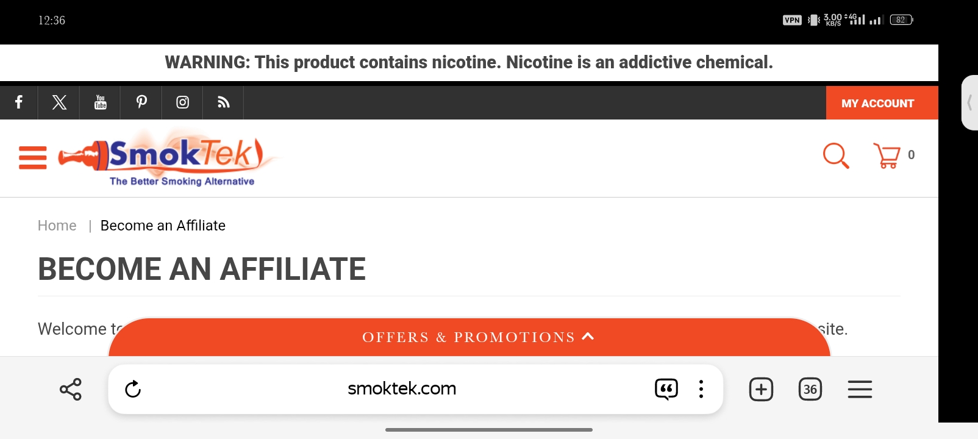Open the orange hamburger site menu
The height and width of the screenshot is (439, 978).
pyautogui.click(x=33, y=157)
